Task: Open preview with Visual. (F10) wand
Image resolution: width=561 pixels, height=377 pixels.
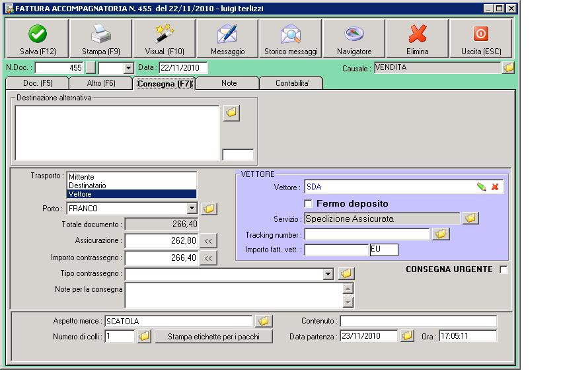Action: click(165, 38)
